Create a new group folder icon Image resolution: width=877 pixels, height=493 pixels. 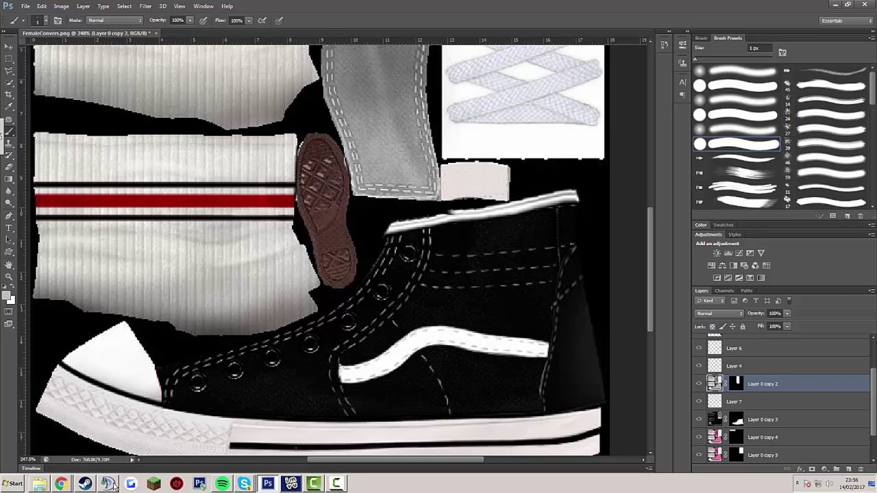(x=837, y=469)
